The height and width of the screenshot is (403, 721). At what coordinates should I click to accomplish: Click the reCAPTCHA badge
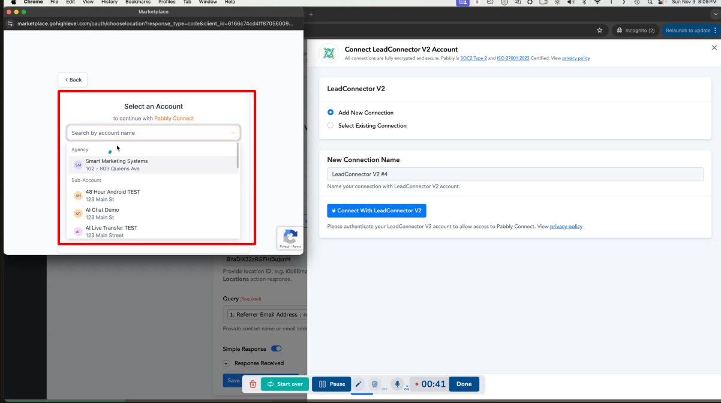coord(290,238)
